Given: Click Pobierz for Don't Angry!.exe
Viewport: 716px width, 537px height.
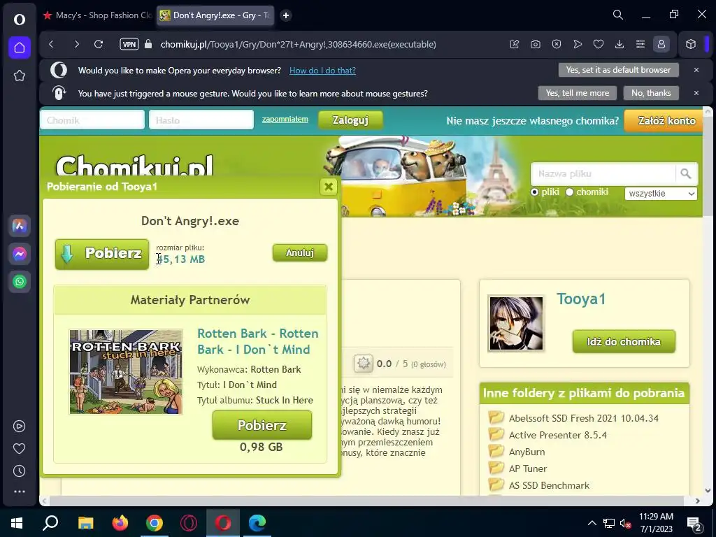Looking at the screenshot, I should click(x=102, y=254).
